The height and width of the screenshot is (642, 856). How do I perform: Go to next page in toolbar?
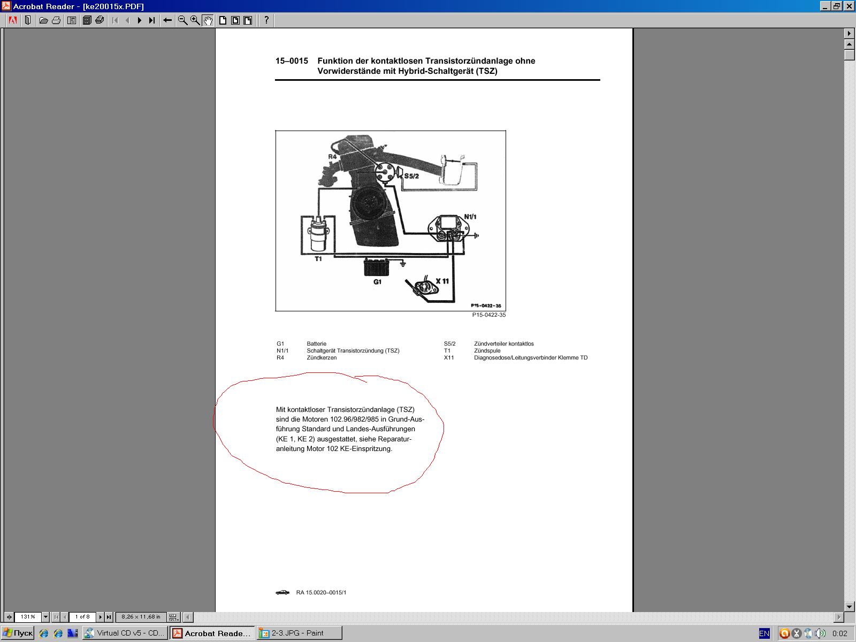[140, 20]
